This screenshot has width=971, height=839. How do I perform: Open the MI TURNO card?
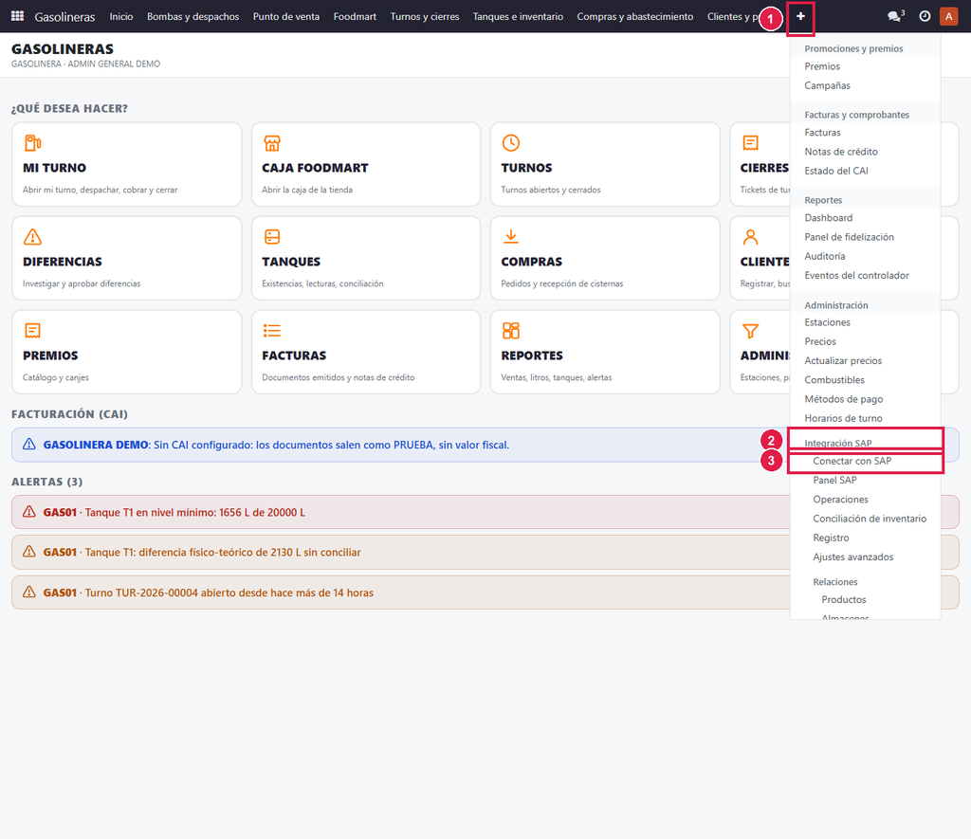tap(126, 164)
